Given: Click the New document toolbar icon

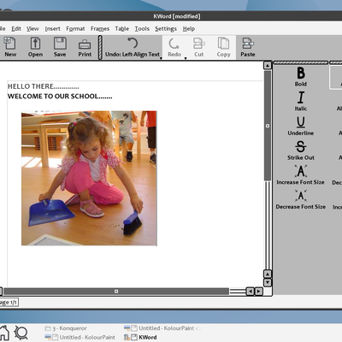Looking at the screenshot, I should 10,47.
